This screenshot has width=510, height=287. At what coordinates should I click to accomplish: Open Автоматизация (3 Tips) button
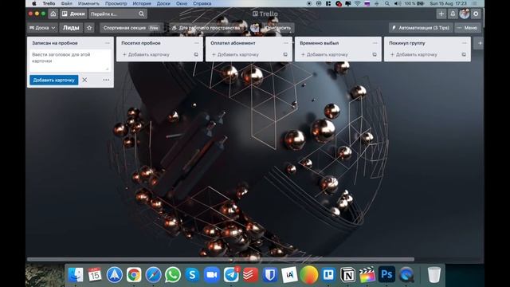tap(420, 28)
